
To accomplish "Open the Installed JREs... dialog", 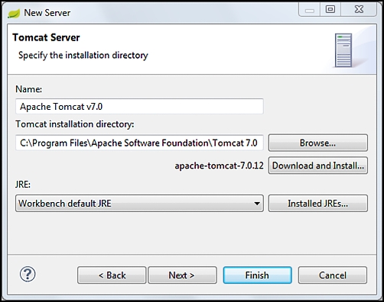I will 318,204.
